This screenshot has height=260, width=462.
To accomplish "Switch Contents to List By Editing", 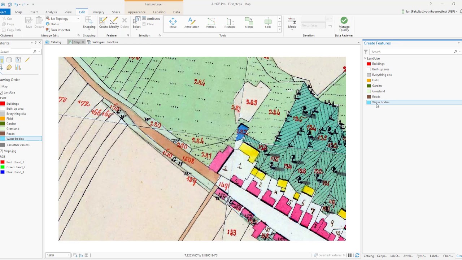I will point(27,60).
